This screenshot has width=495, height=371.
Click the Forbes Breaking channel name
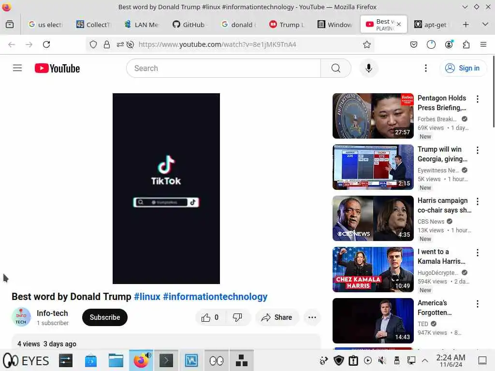(437, 119)
